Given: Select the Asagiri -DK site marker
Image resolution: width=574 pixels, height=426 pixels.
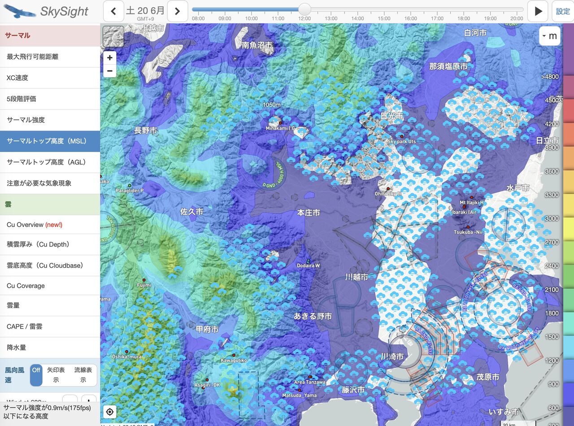Looking at the screenshot, I should click(207, 380).
